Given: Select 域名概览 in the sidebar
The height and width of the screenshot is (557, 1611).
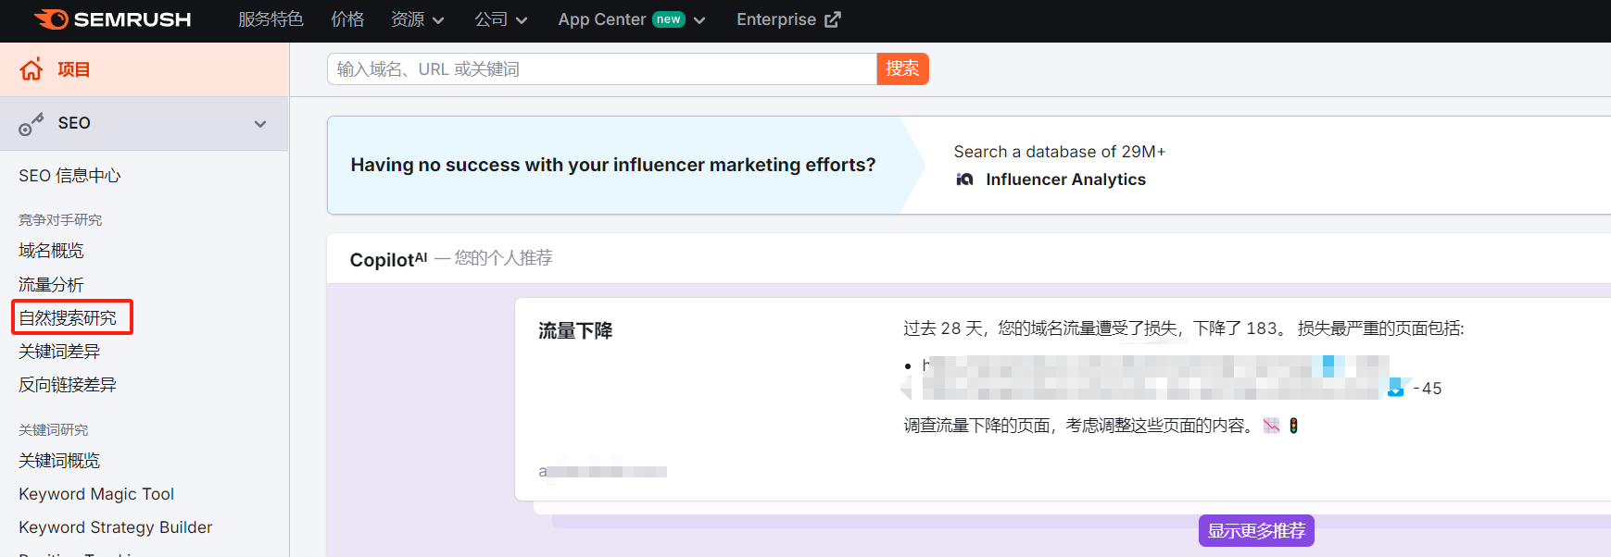Looking at the screenshot, I should [51, 251].
